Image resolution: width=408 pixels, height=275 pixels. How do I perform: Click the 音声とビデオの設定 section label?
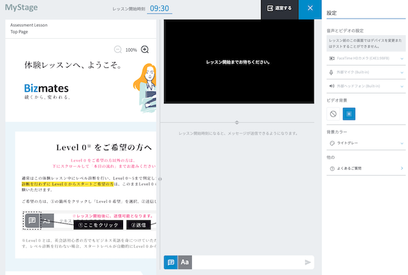345,31
